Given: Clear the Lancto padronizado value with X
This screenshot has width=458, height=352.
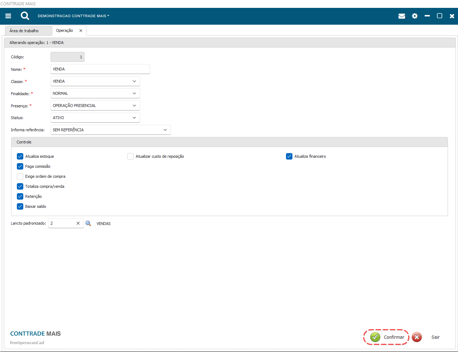Looking at the screenshot, I should [x=78, y=223].
